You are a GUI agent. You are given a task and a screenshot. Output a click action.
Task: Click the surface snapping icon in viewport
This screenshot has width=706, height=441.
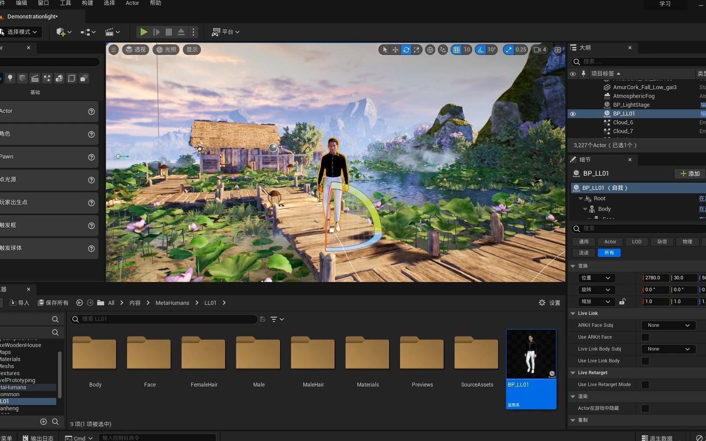(x=443, y=50)
